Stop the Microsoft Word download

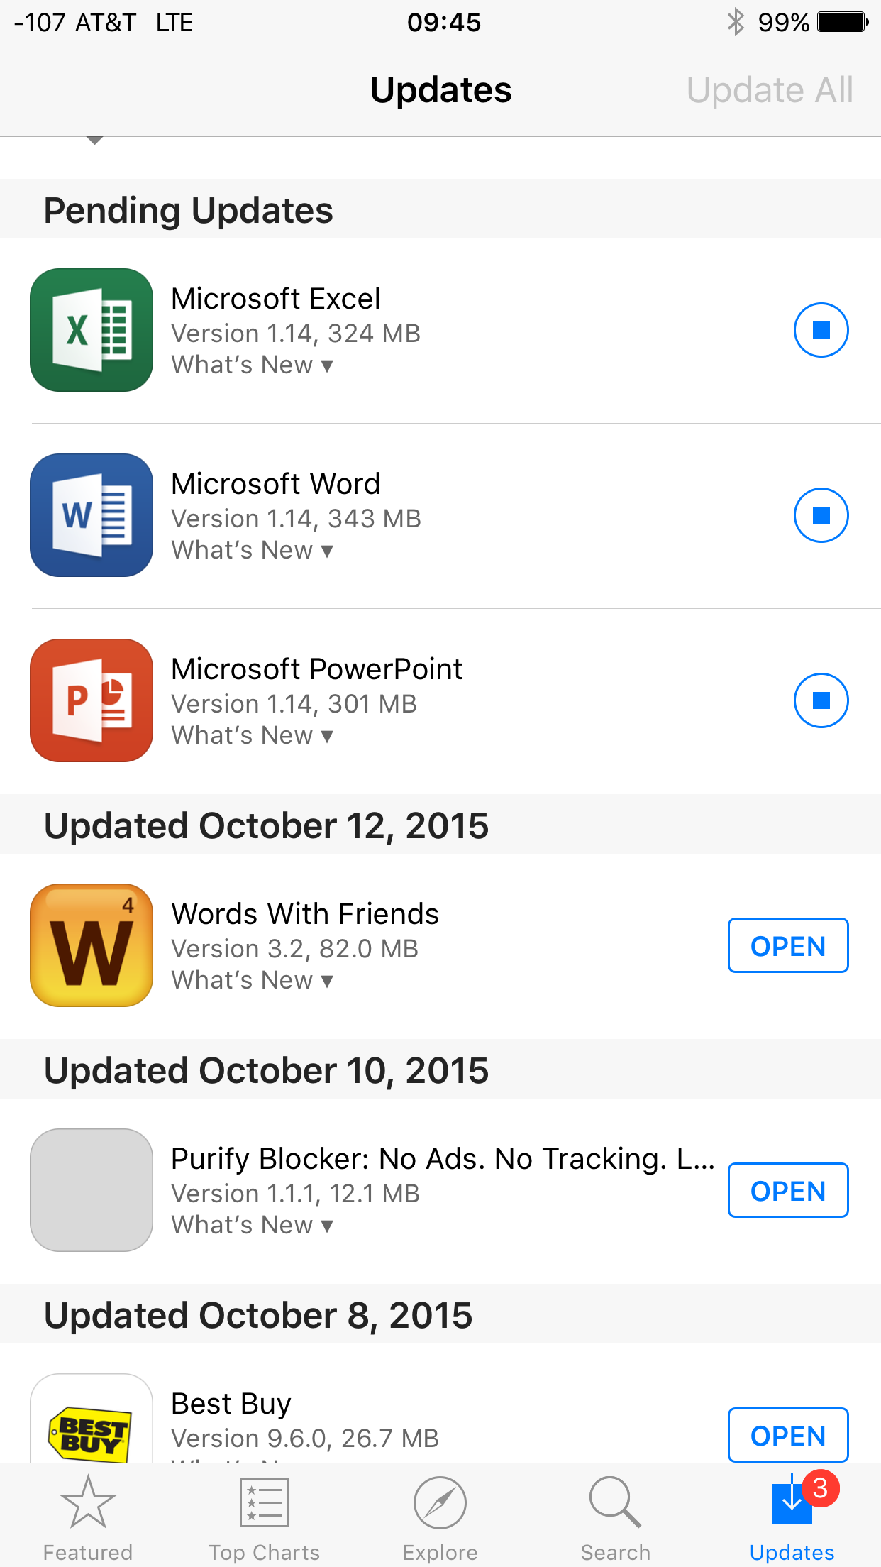pyautogui.click(x=821, y=515)
